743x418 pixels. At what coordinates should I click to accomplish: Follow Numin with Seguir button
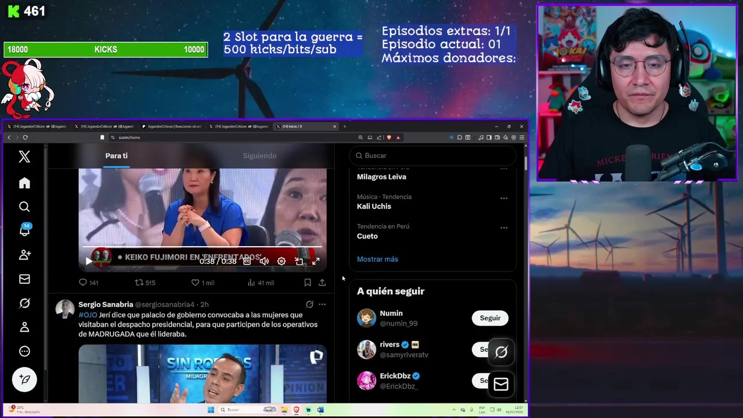tap(490, 318)
